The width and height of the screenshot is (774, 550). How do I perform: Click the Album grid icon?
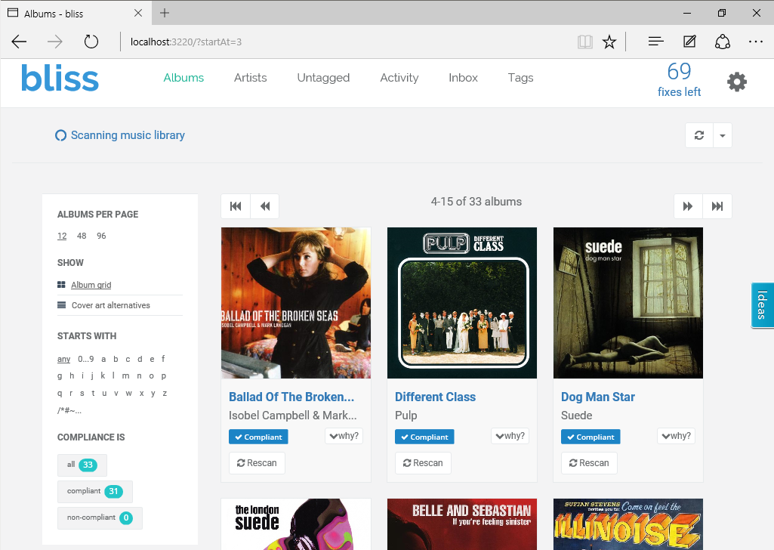click(x=61, y=285)
